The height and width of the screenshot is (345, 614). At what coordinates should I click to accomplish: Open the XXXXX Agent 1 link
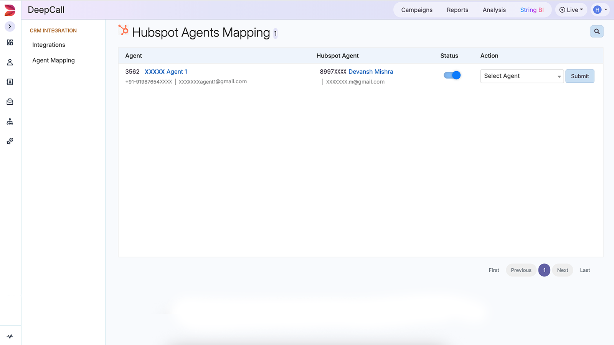pos(166,72)
